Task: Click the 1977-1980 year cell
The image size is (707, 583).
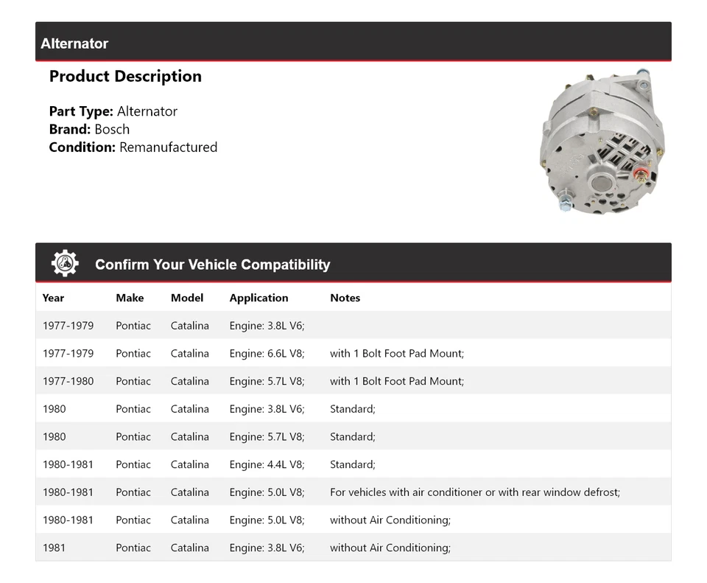Action: 68,381
